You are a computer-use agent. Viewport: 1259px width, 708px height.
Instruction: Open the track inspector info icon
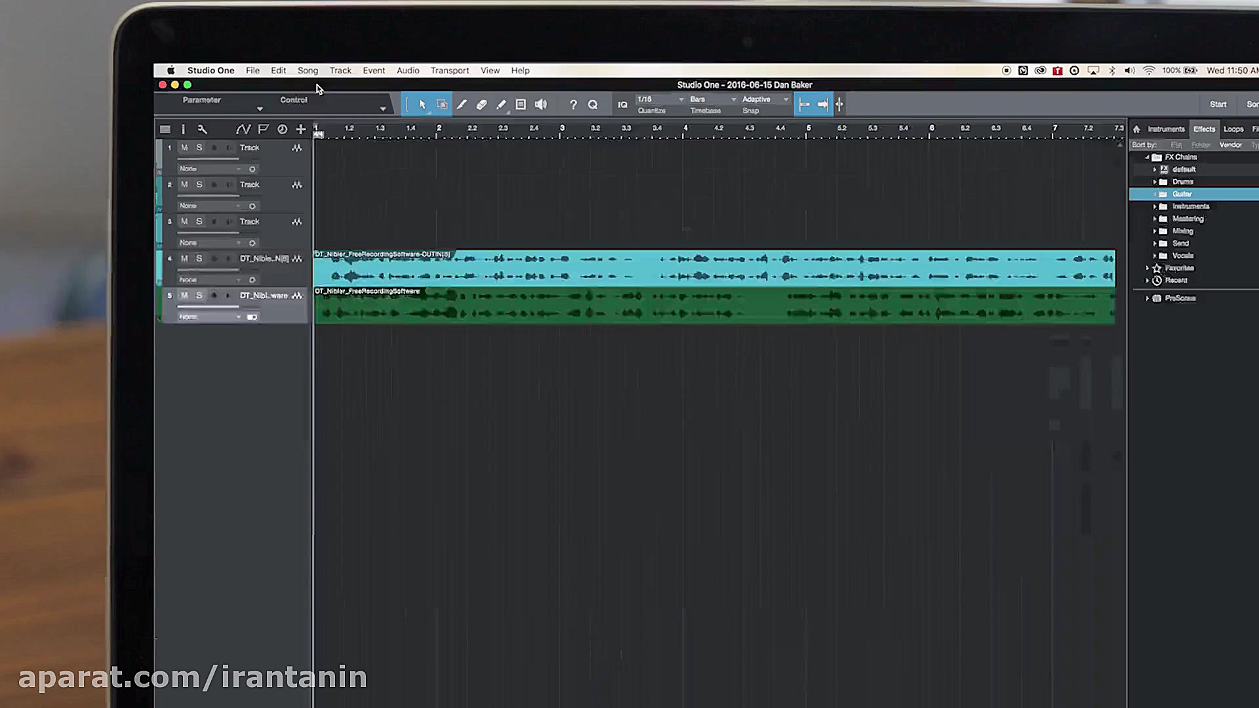pos(183,129)
